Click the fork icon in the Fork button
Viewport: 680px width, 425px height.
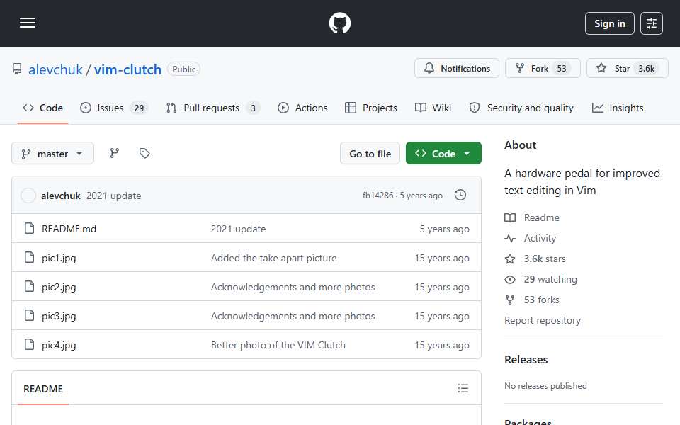point(519,68)
